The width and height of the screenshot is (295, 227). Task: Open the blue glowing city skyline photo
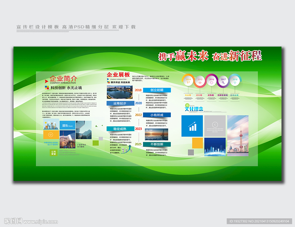pos(215,147)
